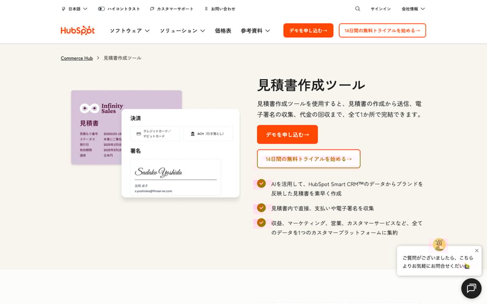Open the search magnifier icon
Viewport: 487px width, 304px height.
click(x=357, y=9)
